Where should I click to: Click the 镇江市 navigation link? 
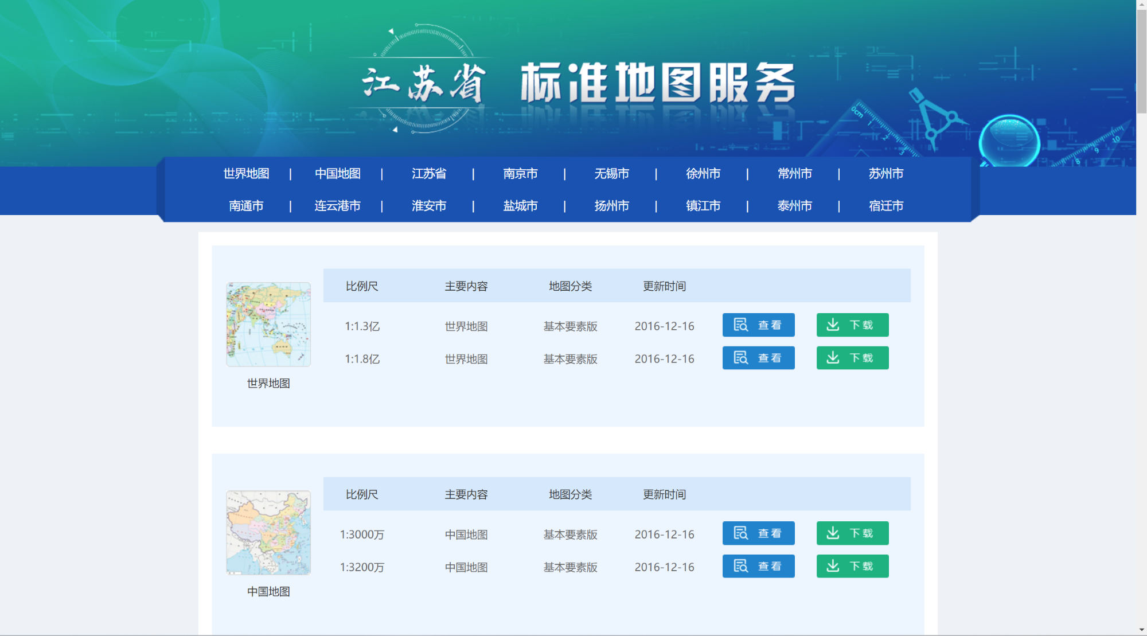[703, 205]
